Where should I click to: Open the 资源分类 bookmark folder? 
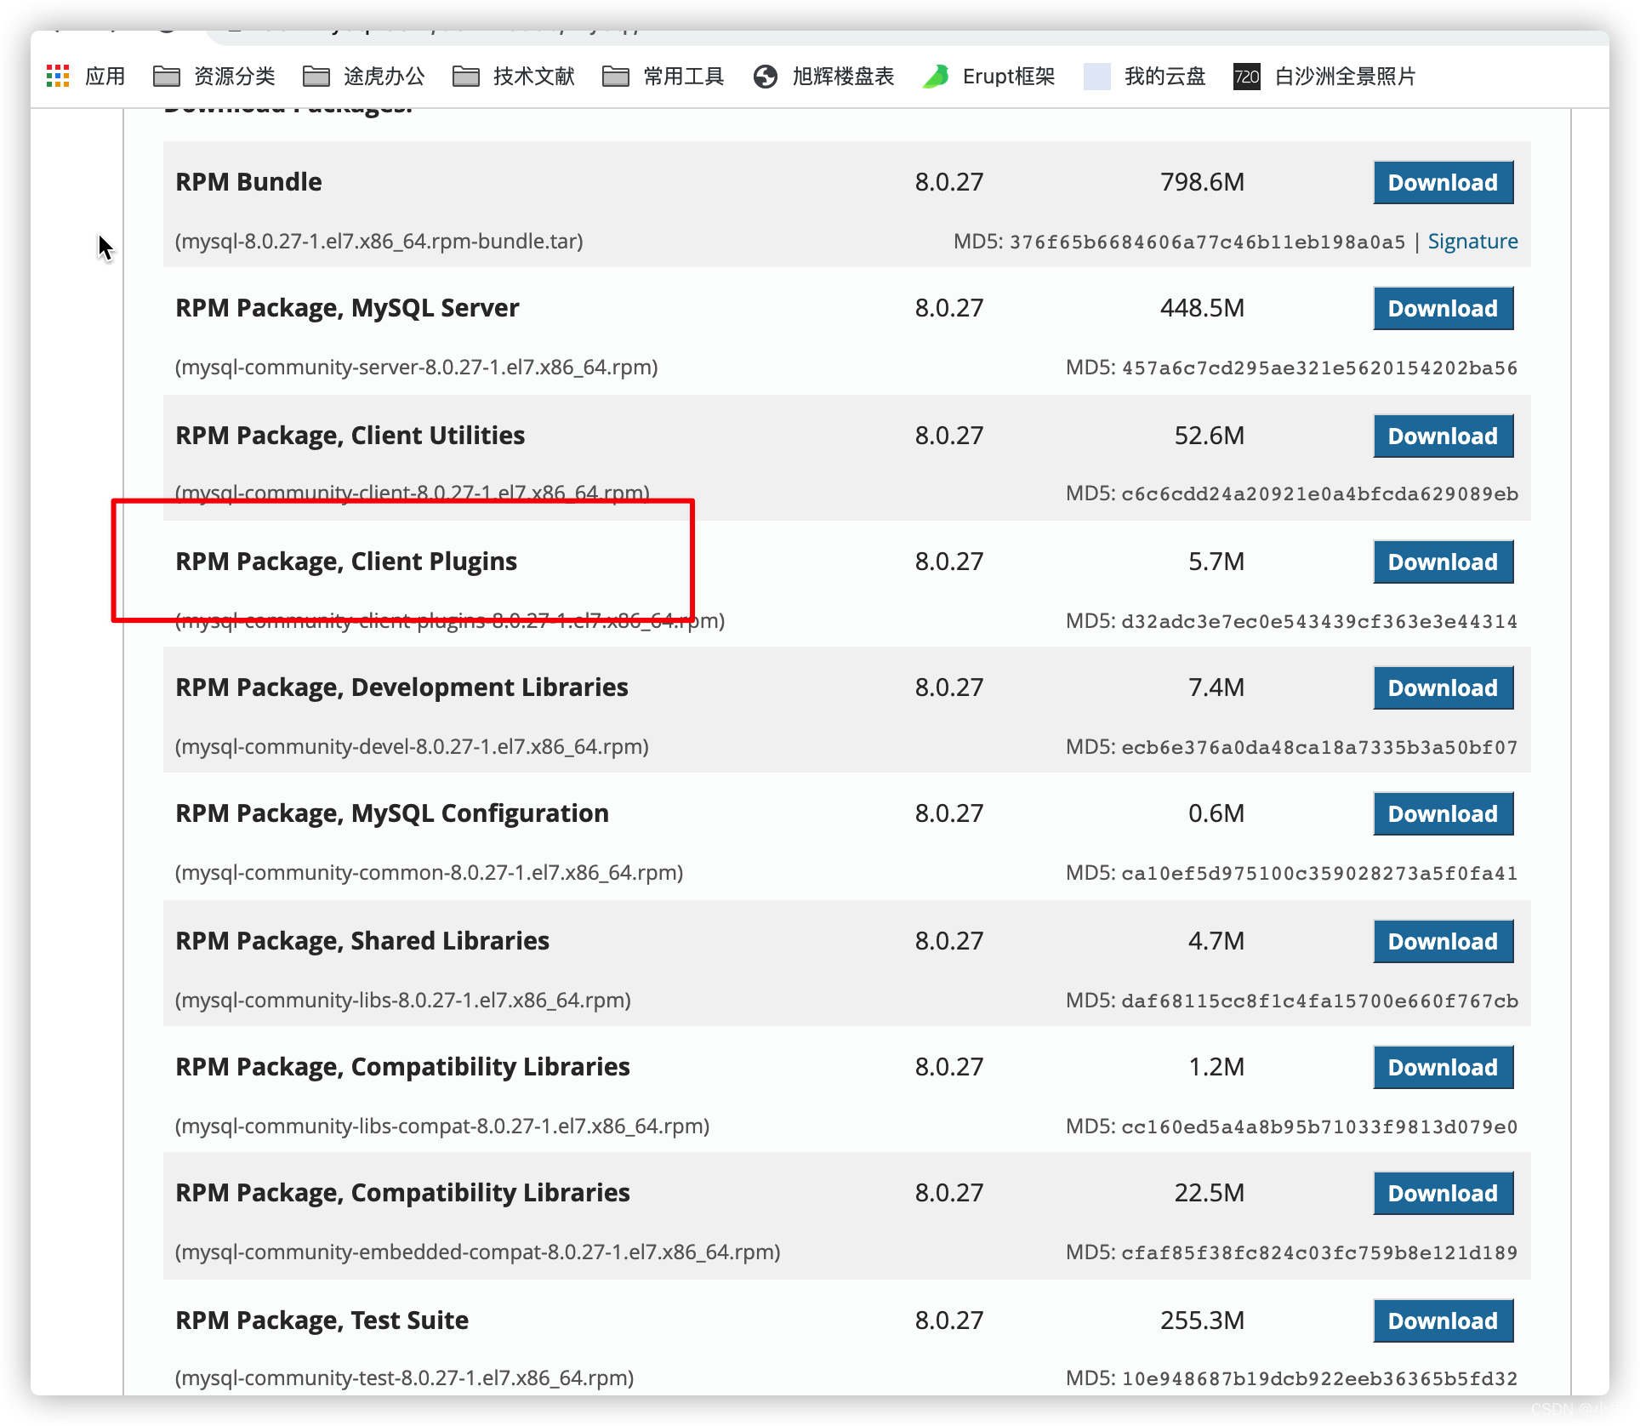(x=214, y=77)
